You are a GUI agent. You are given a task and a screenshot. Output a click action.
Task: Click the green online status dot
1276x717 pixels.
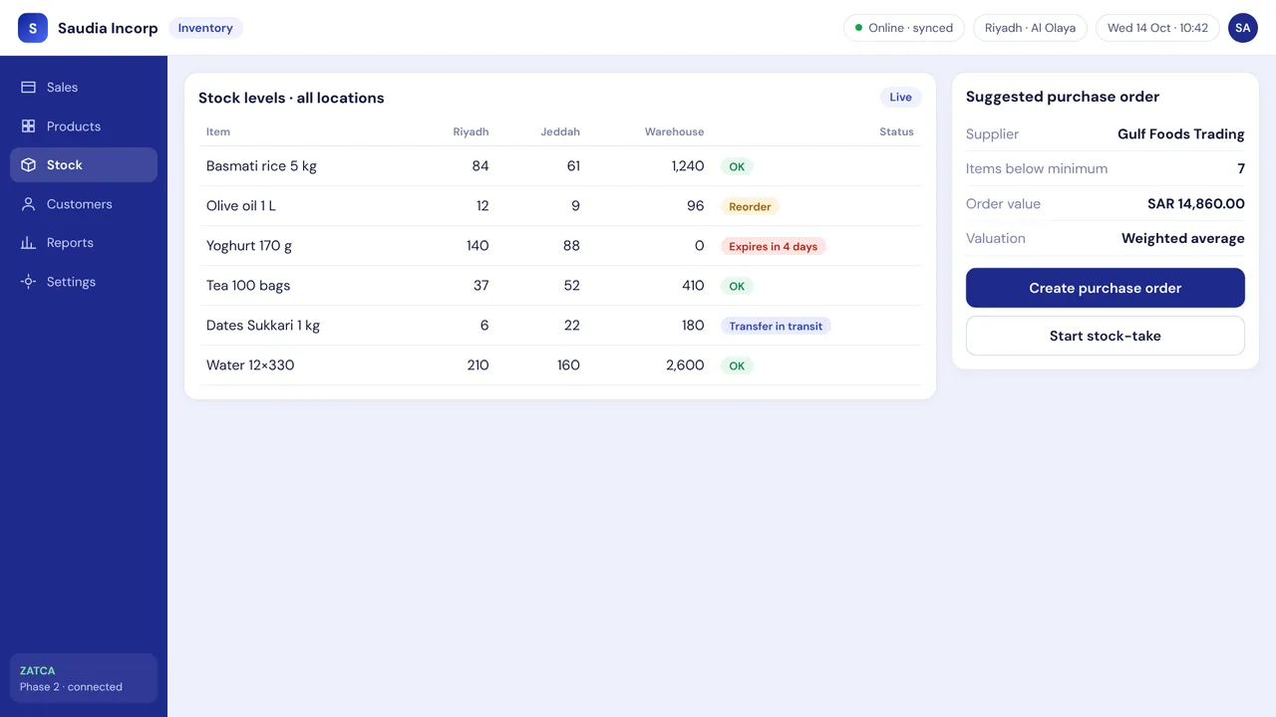(x=858, y=28)
